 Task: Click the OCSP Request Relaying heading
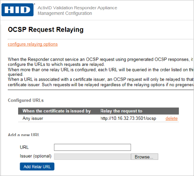46,30
